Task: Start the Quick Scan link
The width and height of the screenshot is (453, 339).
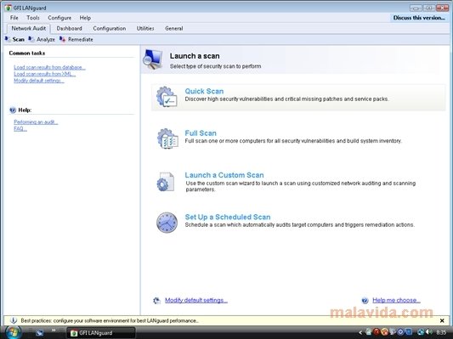Action: [x=204, y=91]
